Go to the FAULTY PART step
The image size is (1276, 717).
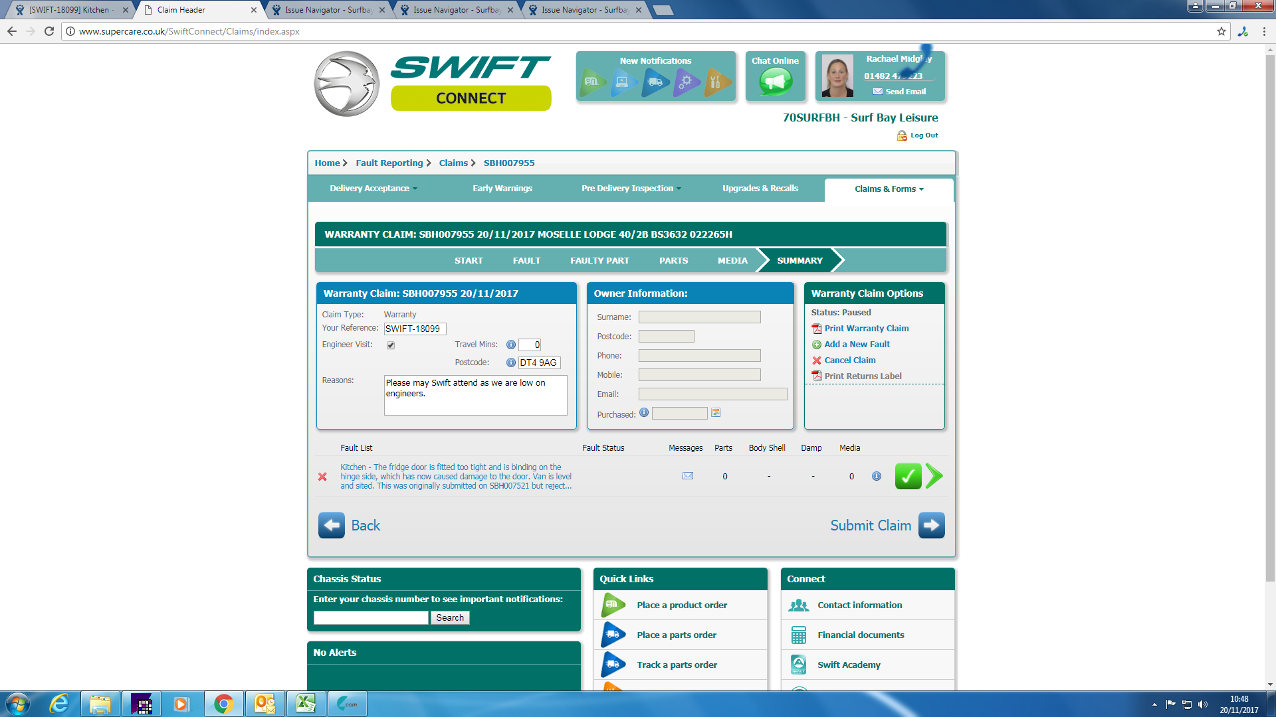(x=599, y=261)
